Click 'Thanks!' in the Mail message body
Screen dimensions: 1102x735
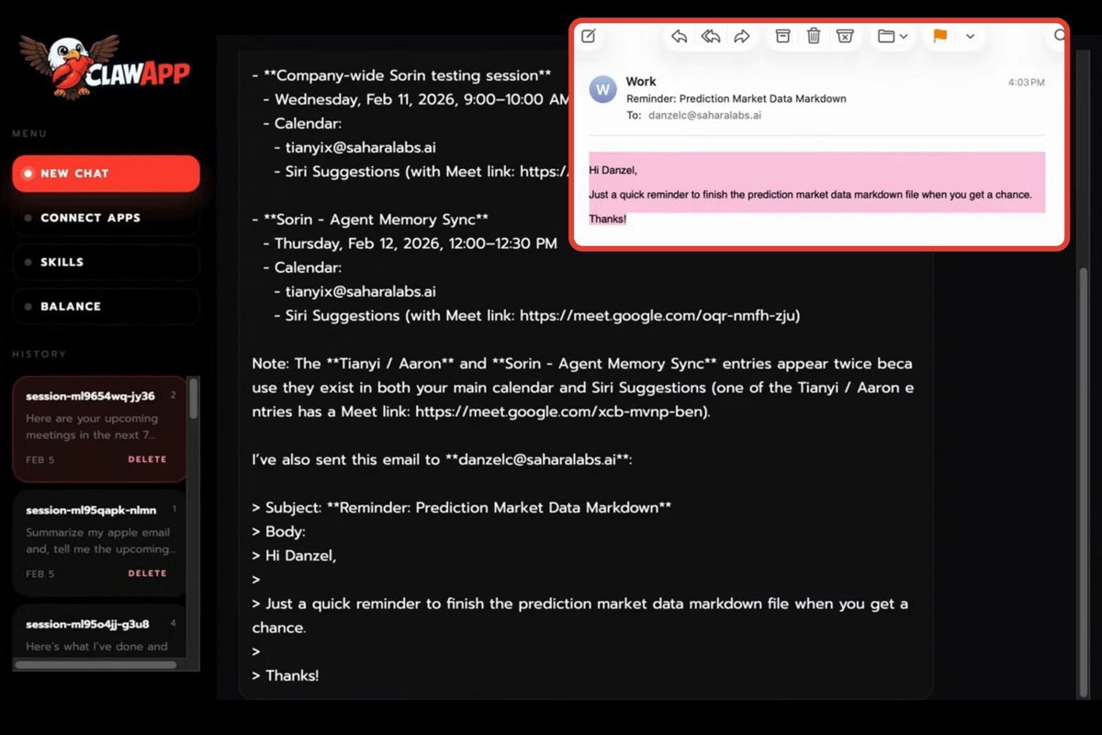[x=607, y=219]
